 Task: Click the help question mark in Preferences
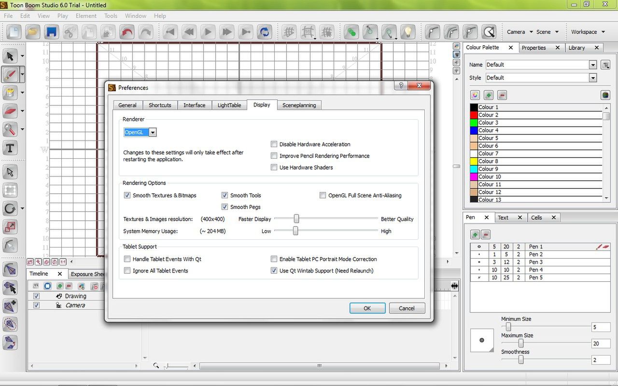coord(401,85)
